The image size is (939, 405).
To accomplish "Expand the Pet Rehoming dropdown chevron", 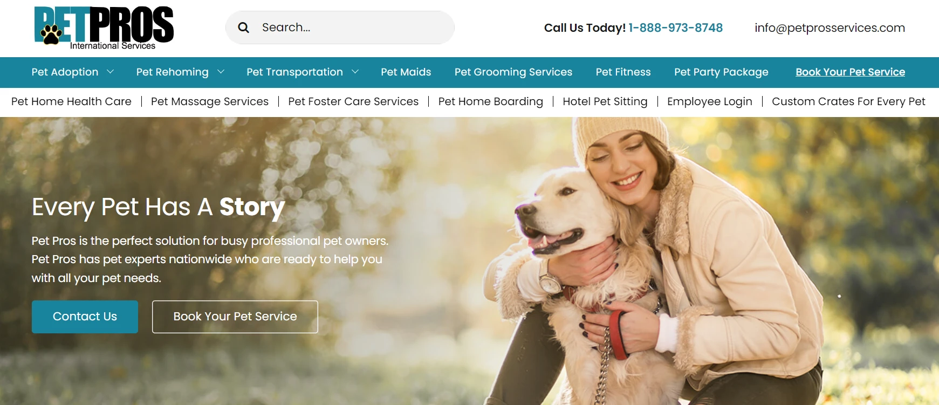I will pos(221,72).
